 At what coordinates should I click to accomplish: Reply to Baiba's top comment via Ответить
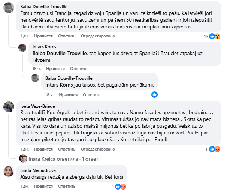67,36
